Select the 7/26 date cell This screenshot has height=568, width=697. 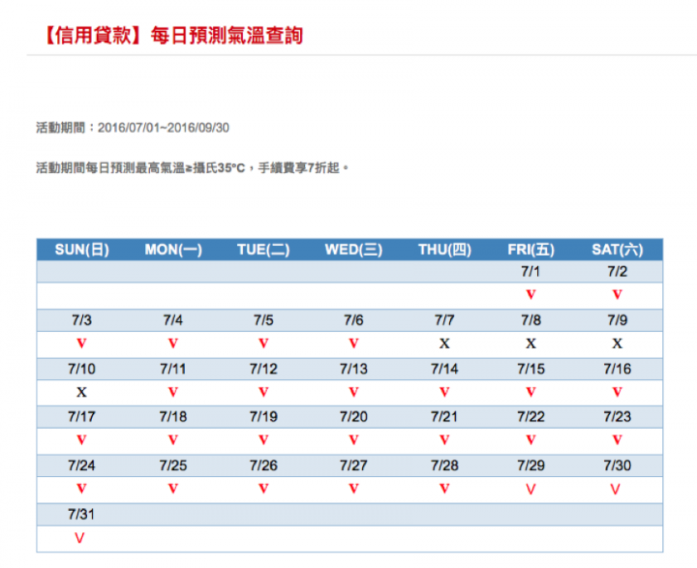coord(263,465)
